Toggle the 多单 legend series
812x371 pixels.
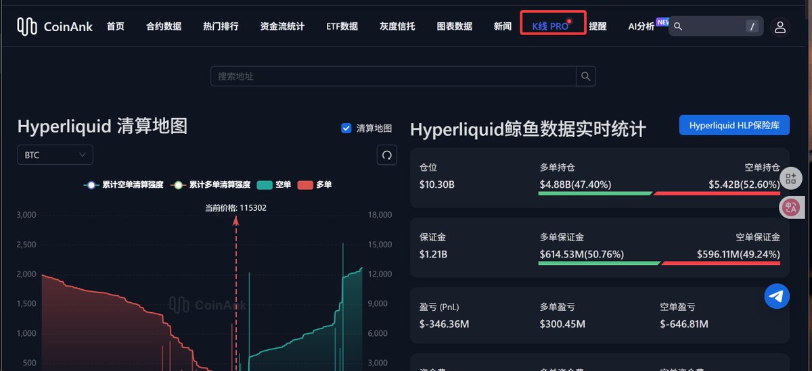point(315,184)
